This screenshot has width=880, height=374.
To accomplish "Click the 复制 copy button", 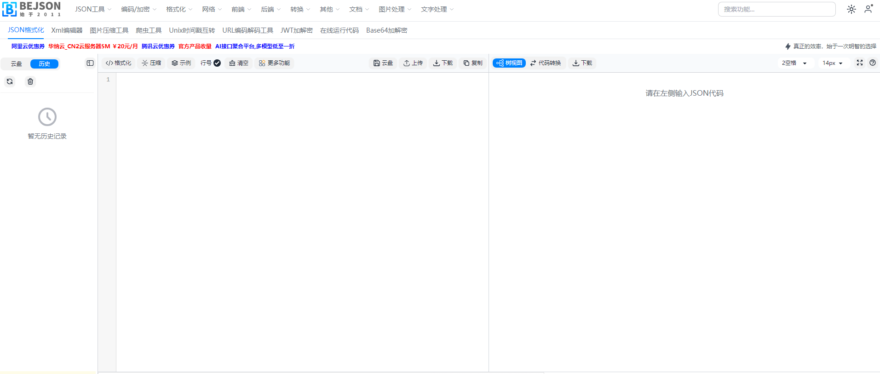I will click(x=473, y=63).
